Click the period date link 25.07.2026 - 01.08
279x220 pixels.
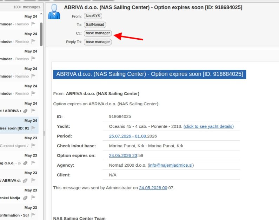coord(127,136)
